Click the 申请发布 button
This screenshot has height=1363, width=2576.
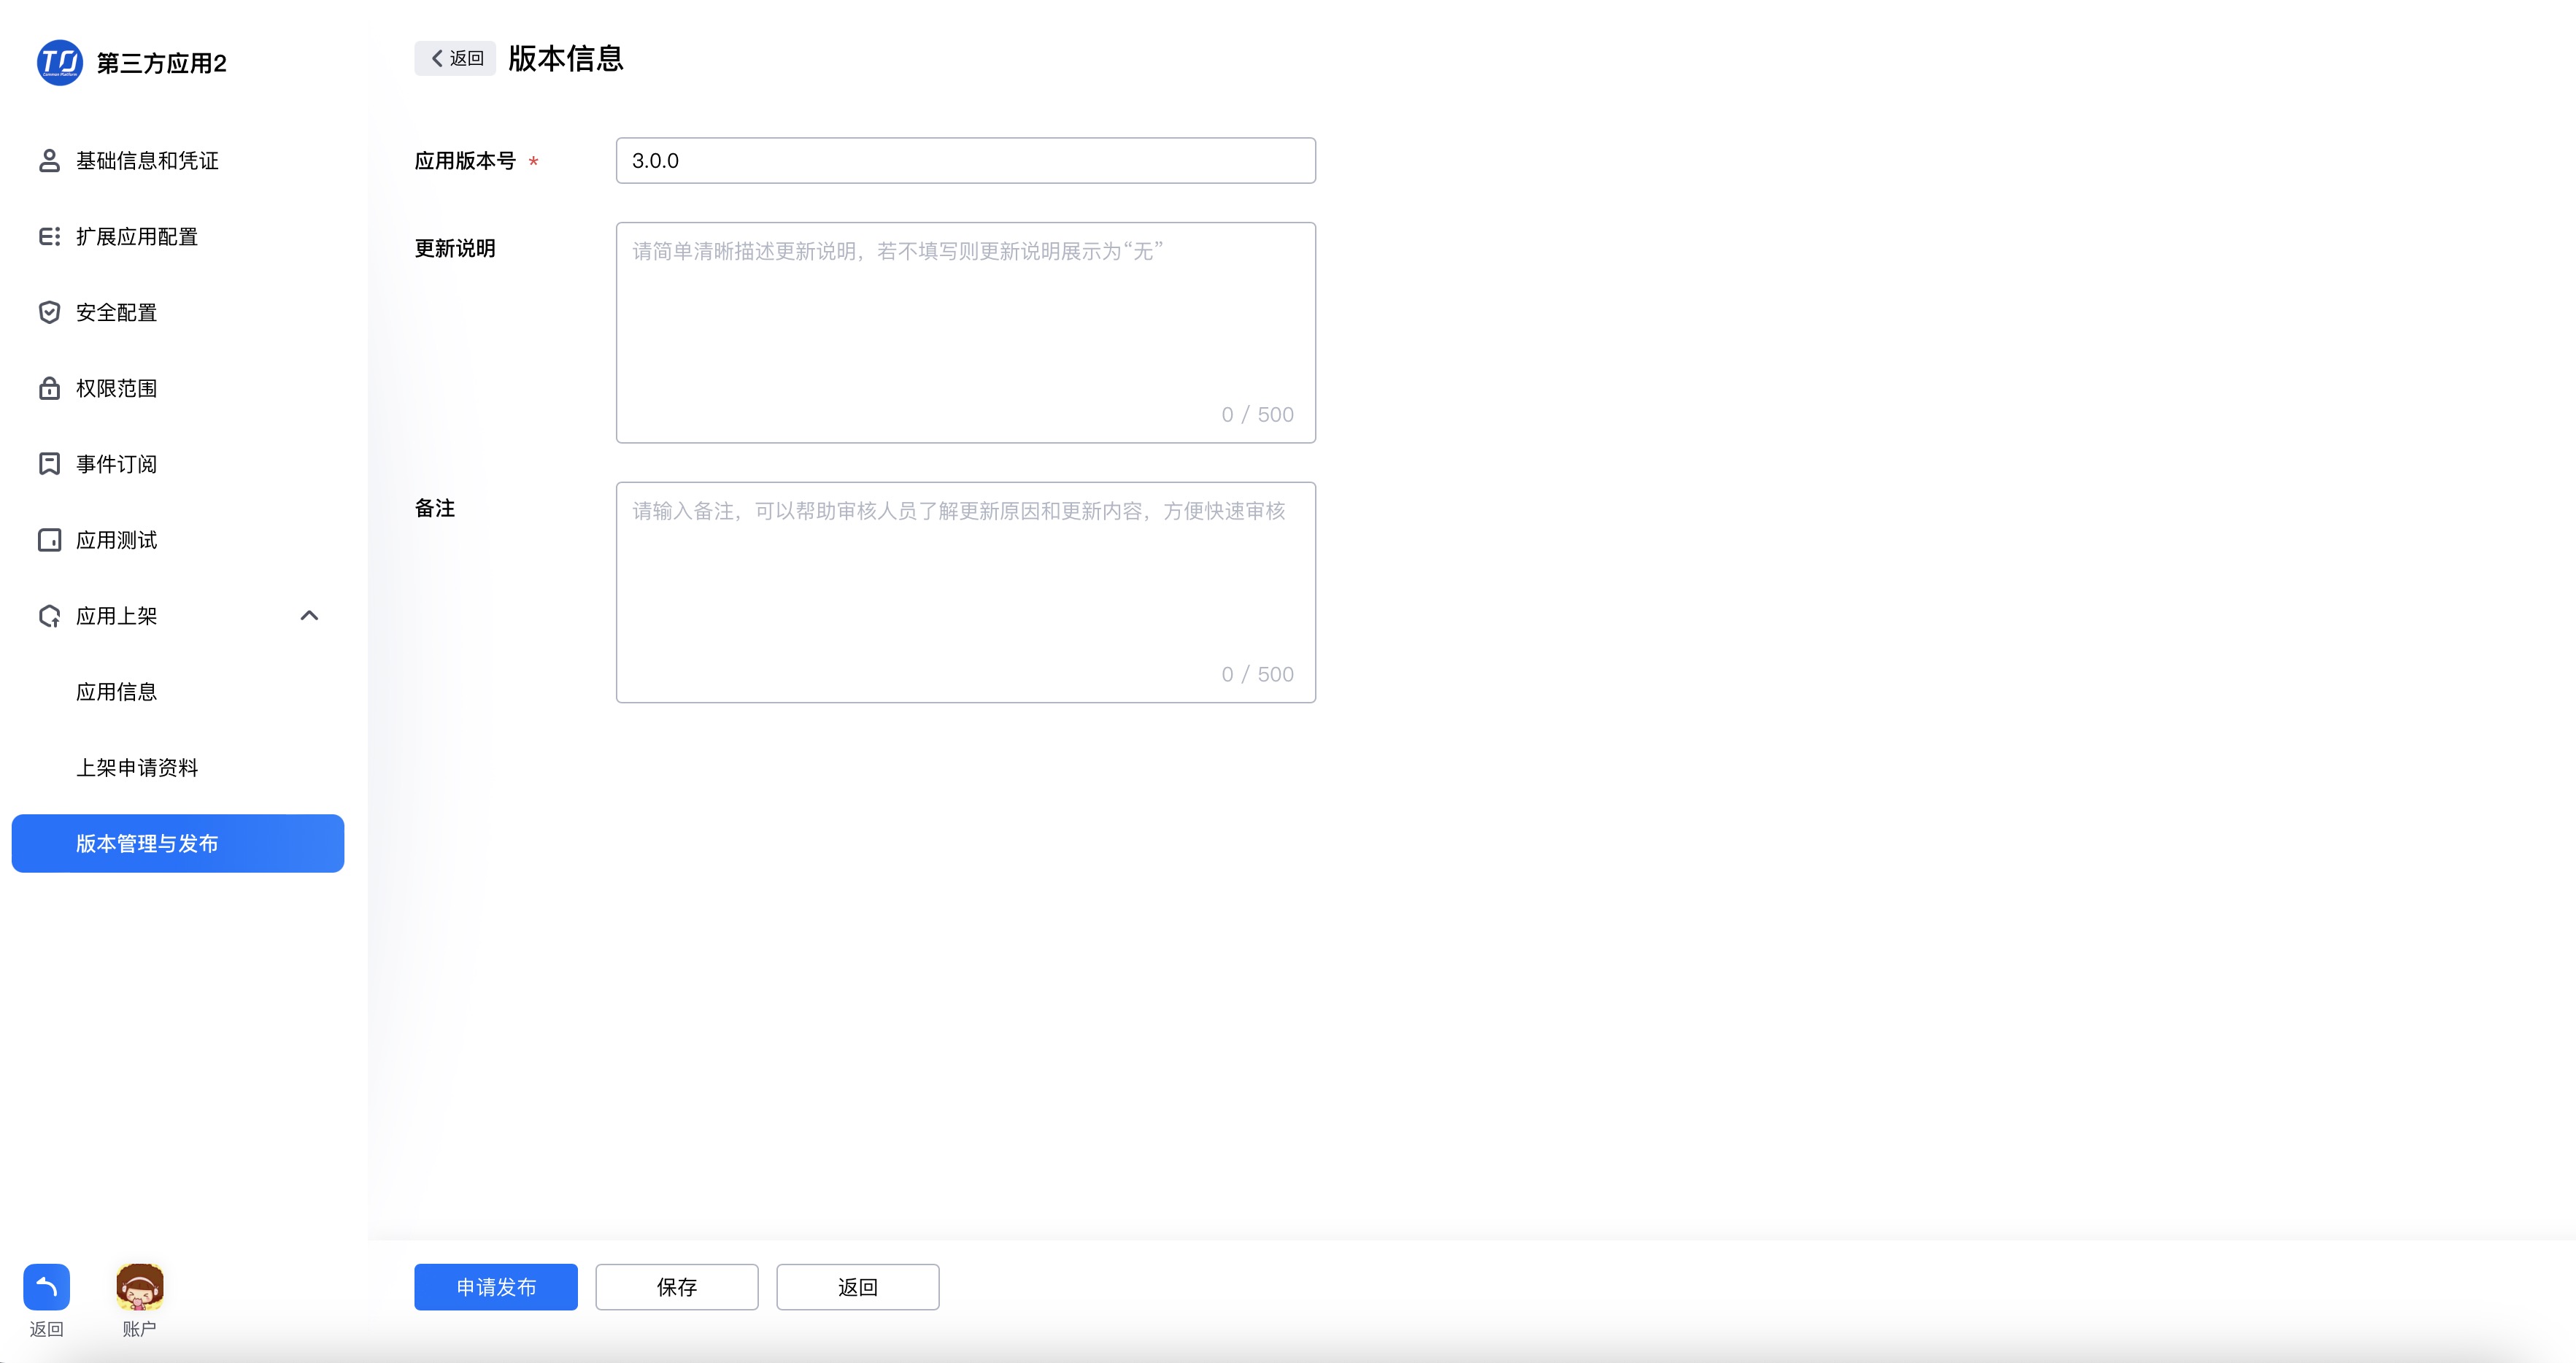point(496,1287)
